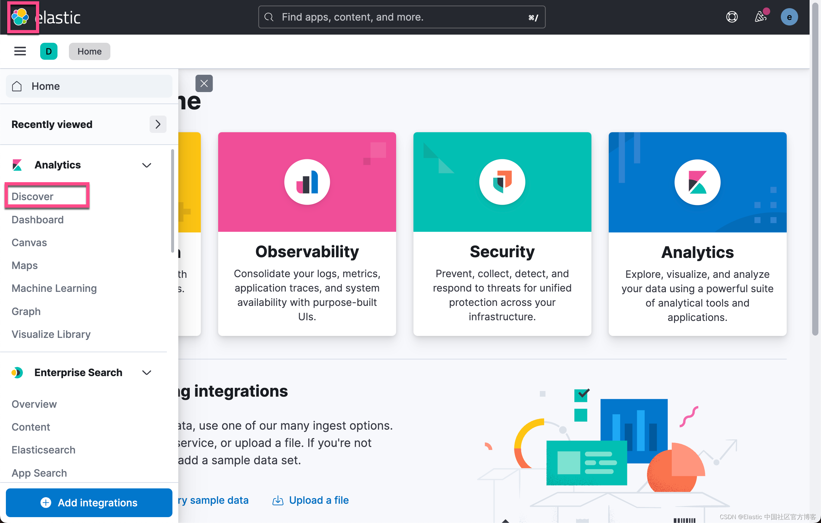Click the hamburger menu icon
Image resolution: width=821 pixels, height=523 pixels.
[20, 51]
